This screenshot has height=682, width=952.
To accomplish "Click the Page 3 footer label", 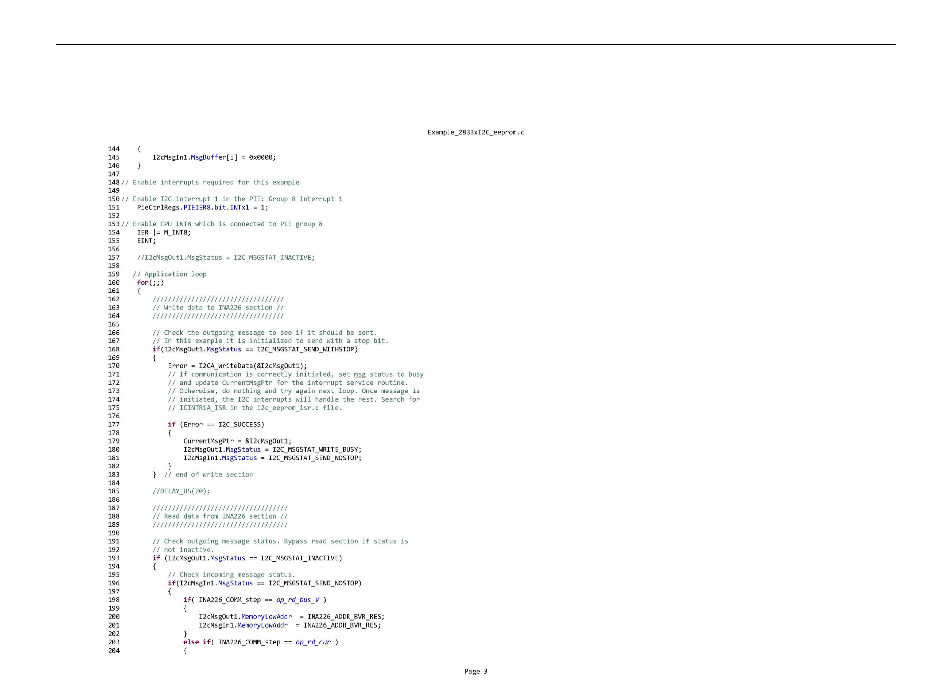I will click(x=476, y=671).
